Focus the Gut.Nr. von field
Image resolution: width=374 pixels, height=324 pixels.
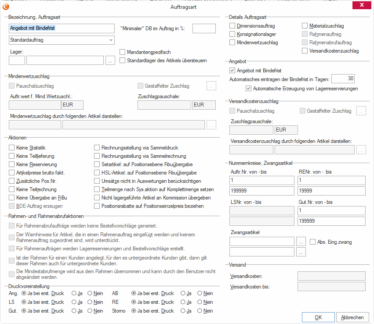pos(331,210)
